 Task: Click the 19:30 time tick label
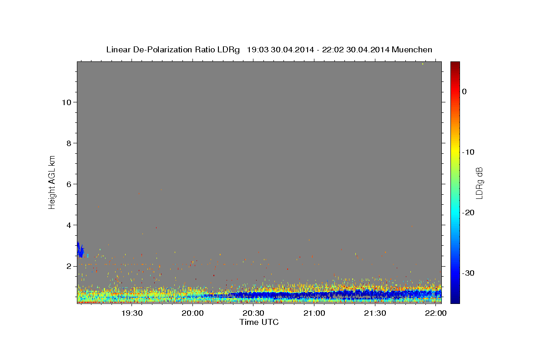[x=131, y=313]
